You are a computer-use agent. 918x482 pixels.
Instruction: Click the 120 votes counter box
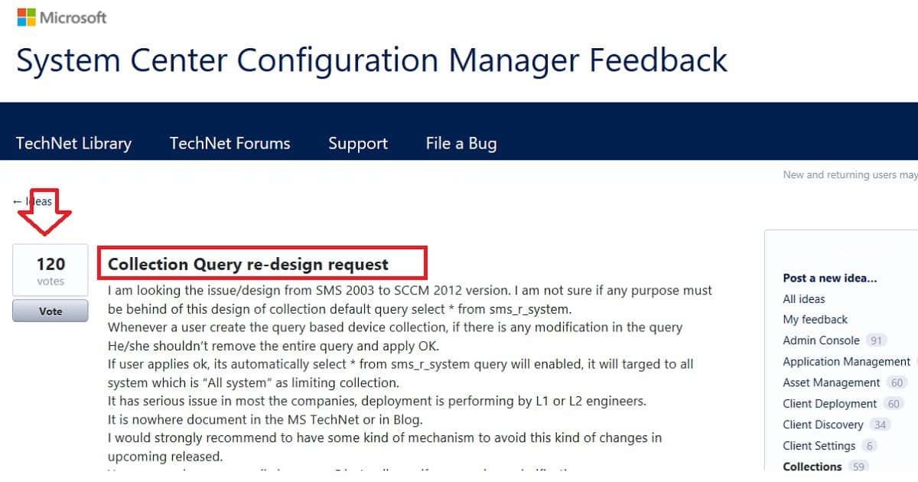[x=50, y=270]
